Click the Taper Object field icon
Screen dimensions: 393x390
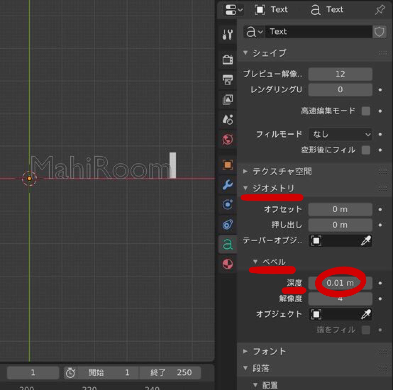pos(316,240)
